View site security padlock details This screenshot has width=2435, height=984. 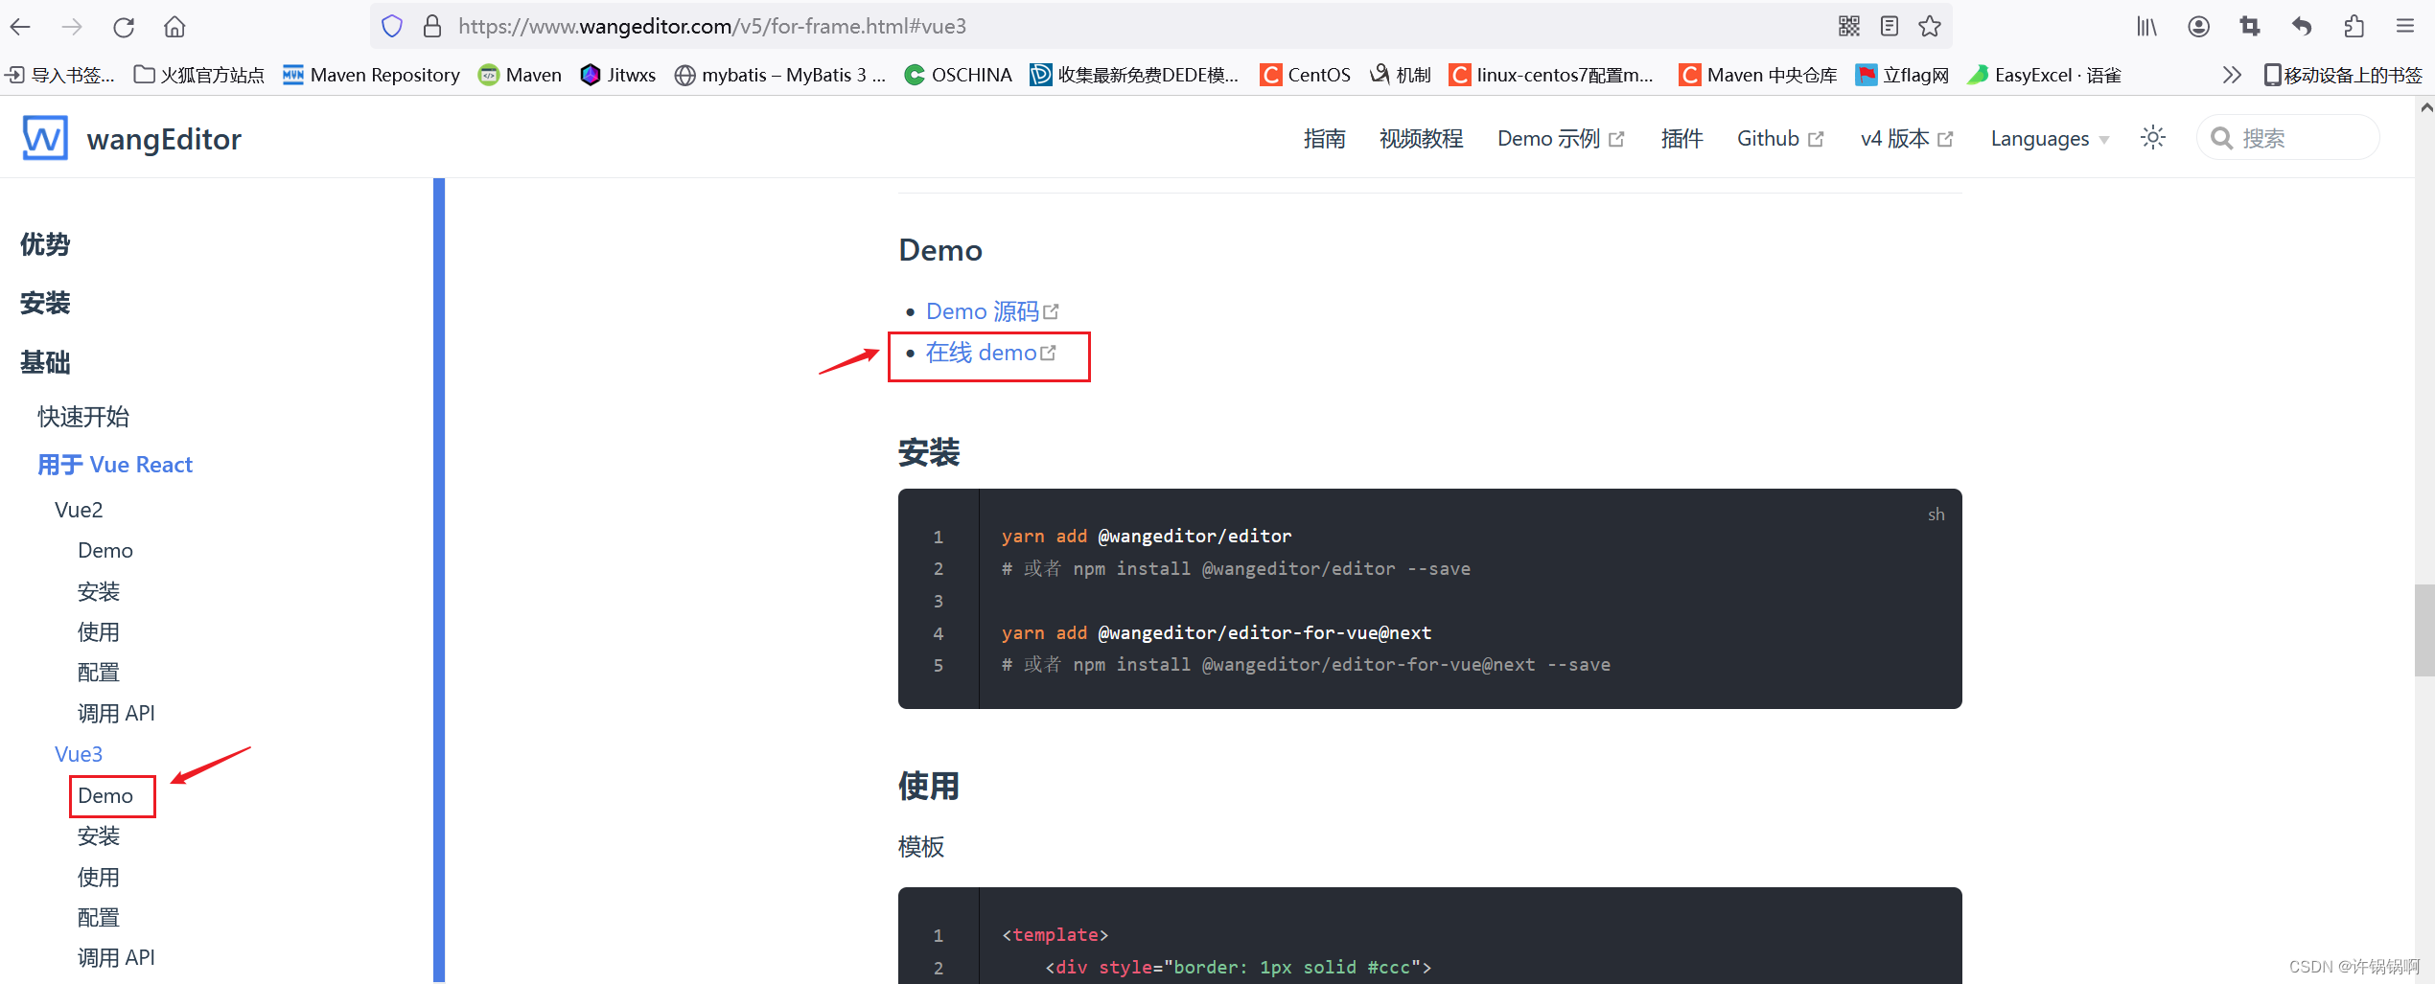pos(432,26)
